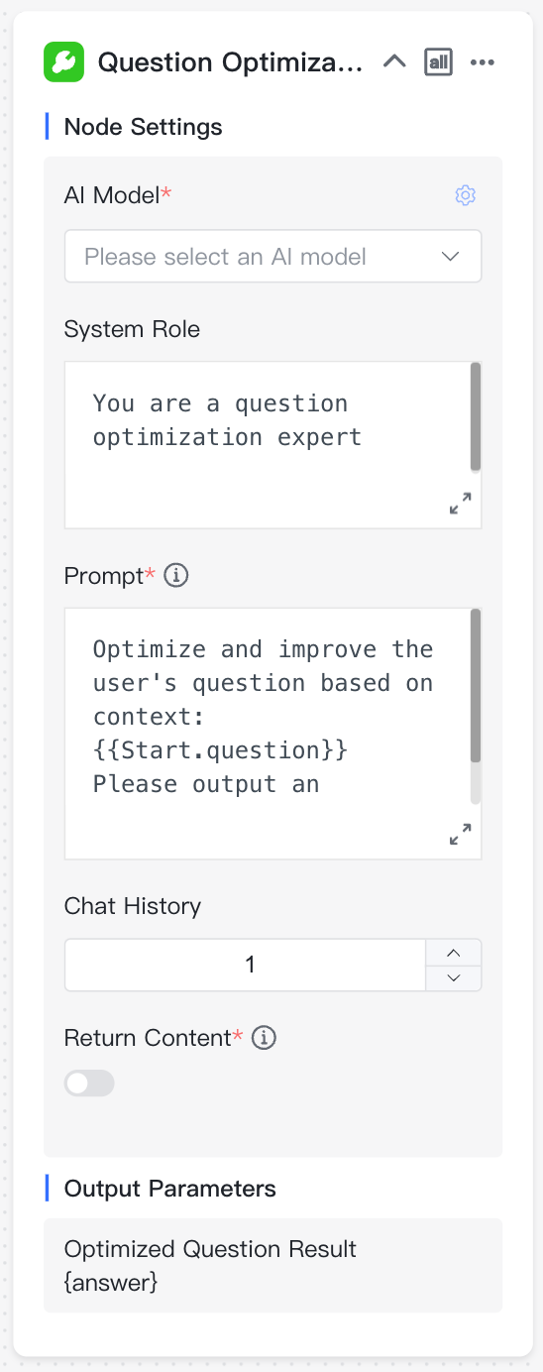Show the Return Content info tooltip icon
The image size is (543, 1372).
pyautogui.click(x=264, y=1038)
